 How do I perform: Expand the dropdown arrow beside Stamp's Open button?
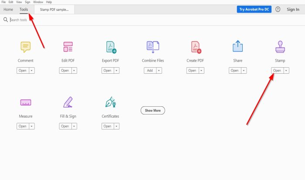pos(286,70)
